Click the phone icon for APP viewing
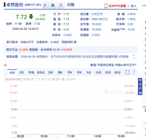146x138 pixels. point(106,6)
